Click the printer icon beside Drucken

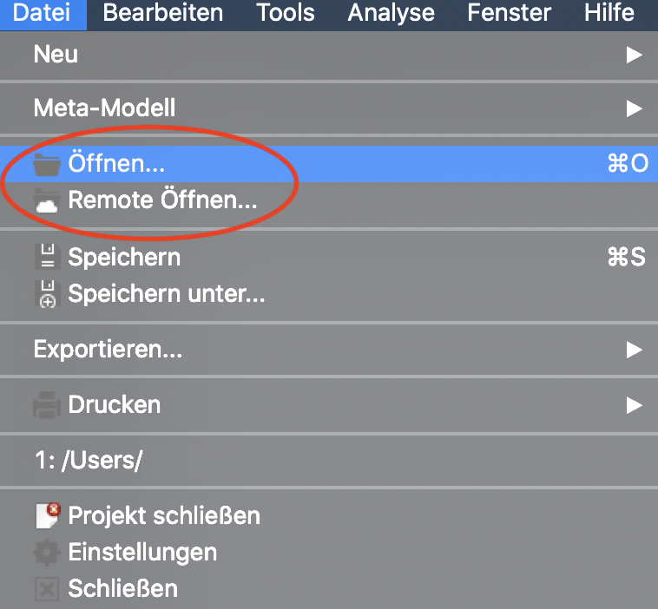click(x=47, y=405)
